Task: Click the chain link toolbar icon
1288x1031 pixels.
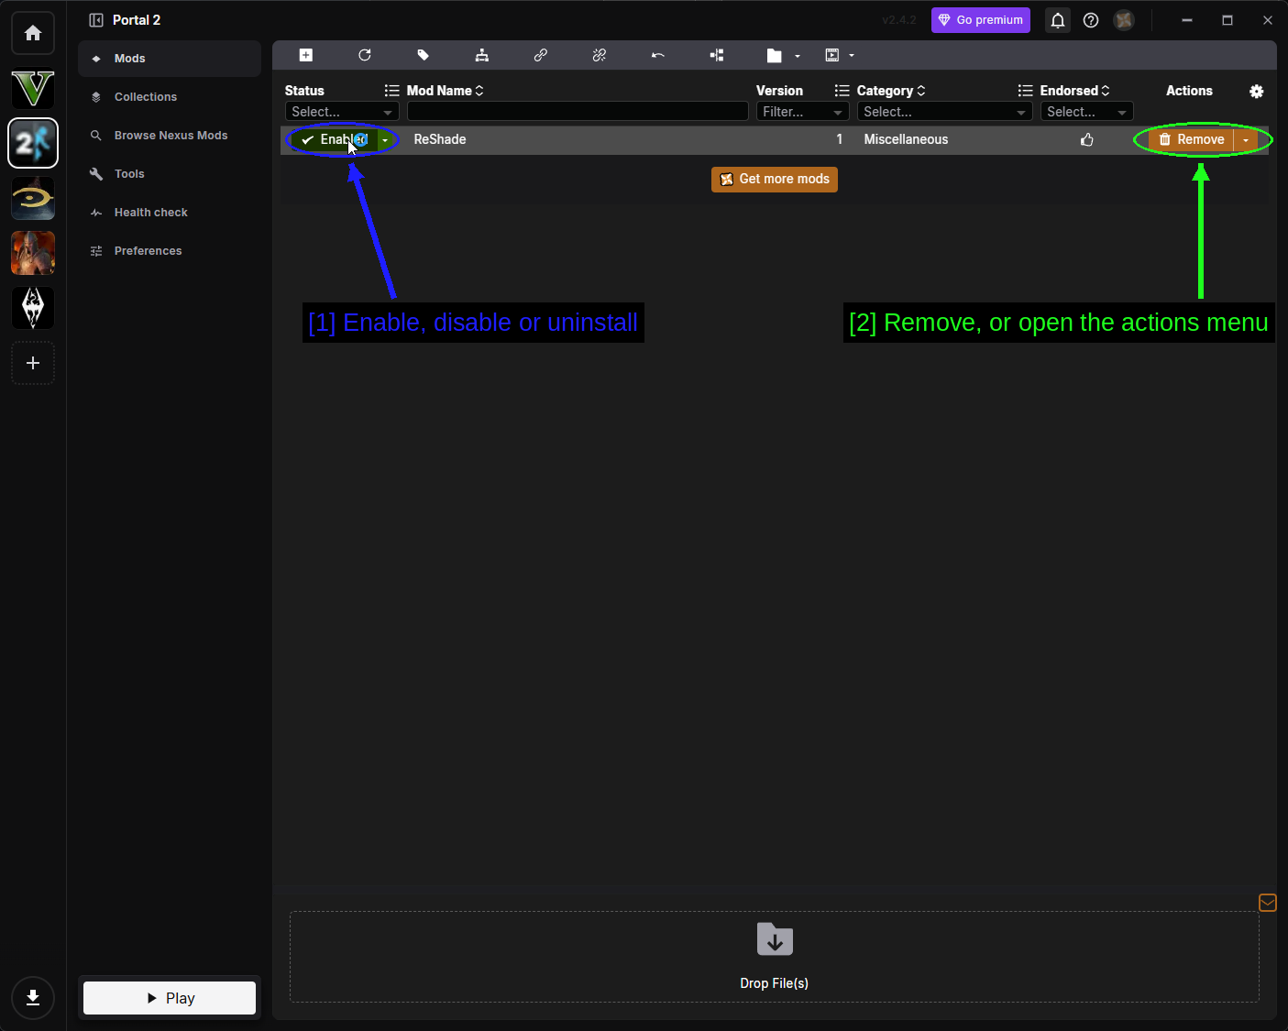Action: click(541, 56)
